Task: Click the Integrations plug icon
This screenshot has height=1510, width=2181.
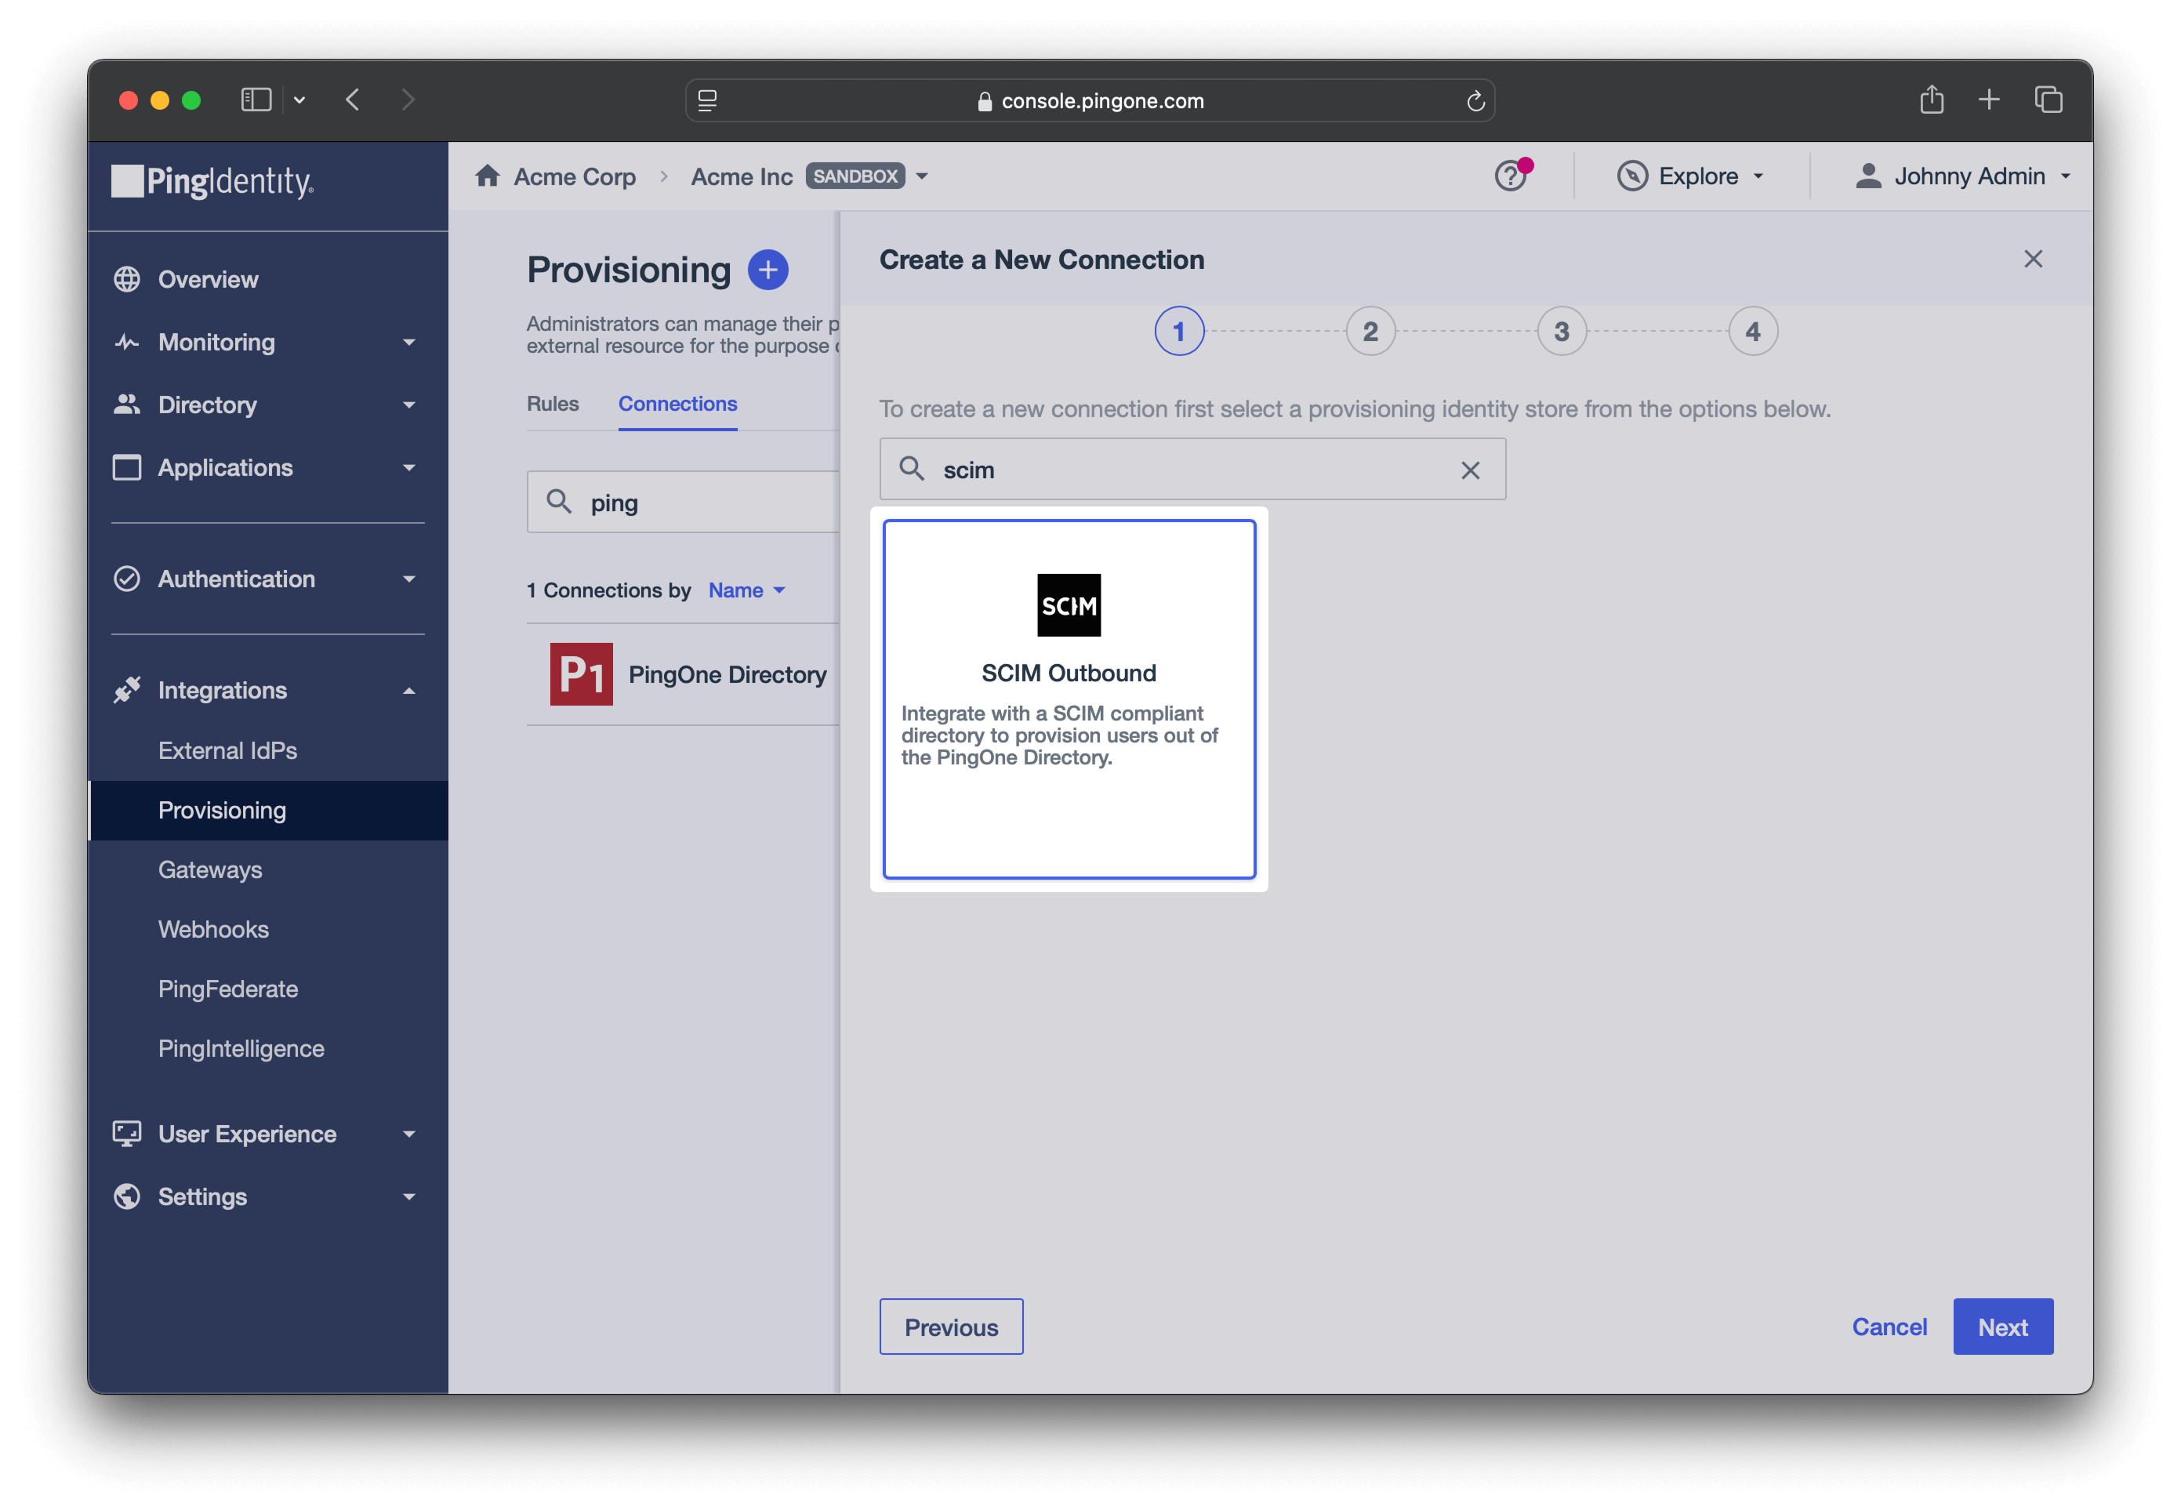Action: pyautogui.click(x=127, y=690)
